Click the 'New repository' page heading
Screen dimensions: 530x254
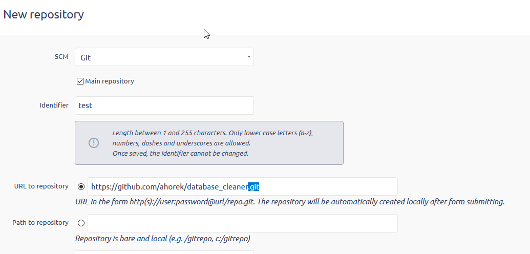(44, 14)
